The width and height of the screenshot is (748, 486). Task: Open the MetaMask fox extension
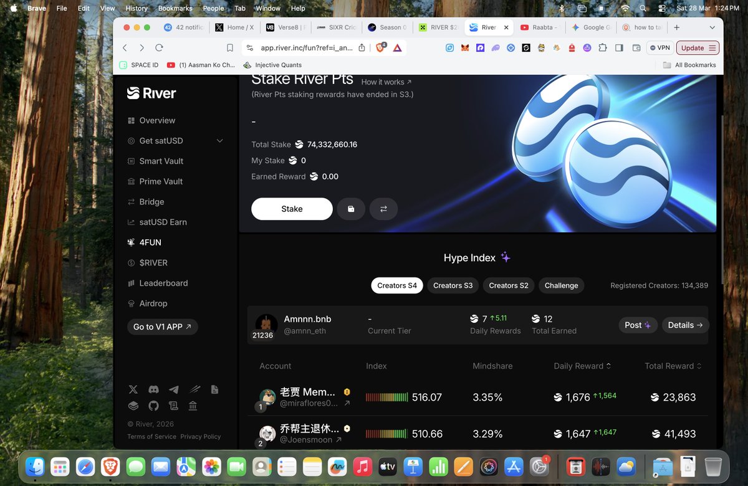465,48
